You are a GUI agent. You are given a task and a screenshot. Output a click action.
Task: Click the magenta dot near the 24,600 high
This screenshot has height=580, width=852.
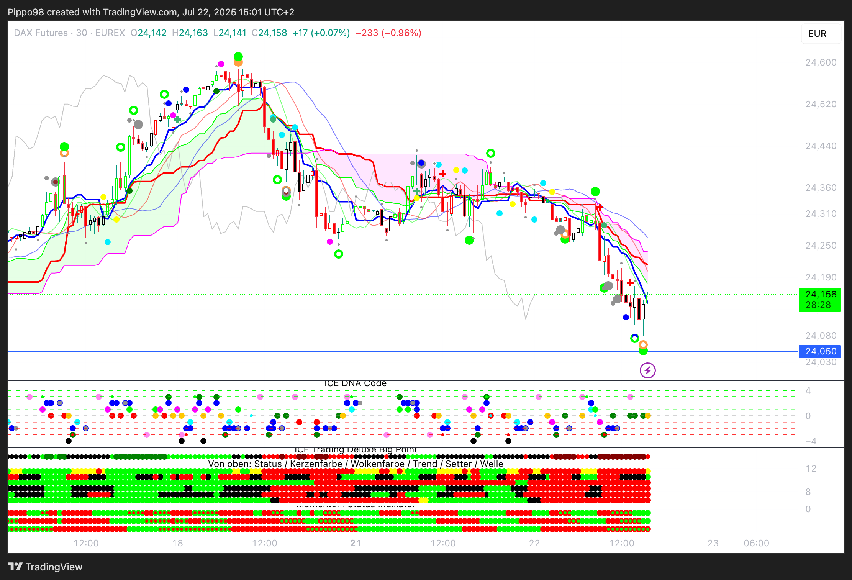pos(221,64)
